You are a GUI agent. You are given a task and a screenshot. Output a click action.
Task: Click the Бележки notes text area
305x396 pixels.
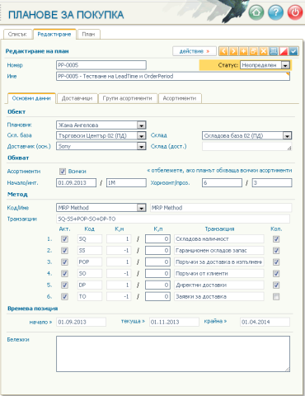(x=173, y=354)
